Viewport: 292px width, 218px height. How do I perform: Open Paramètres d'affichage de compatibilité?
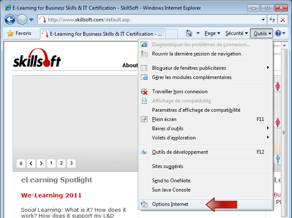coord(206,110)
